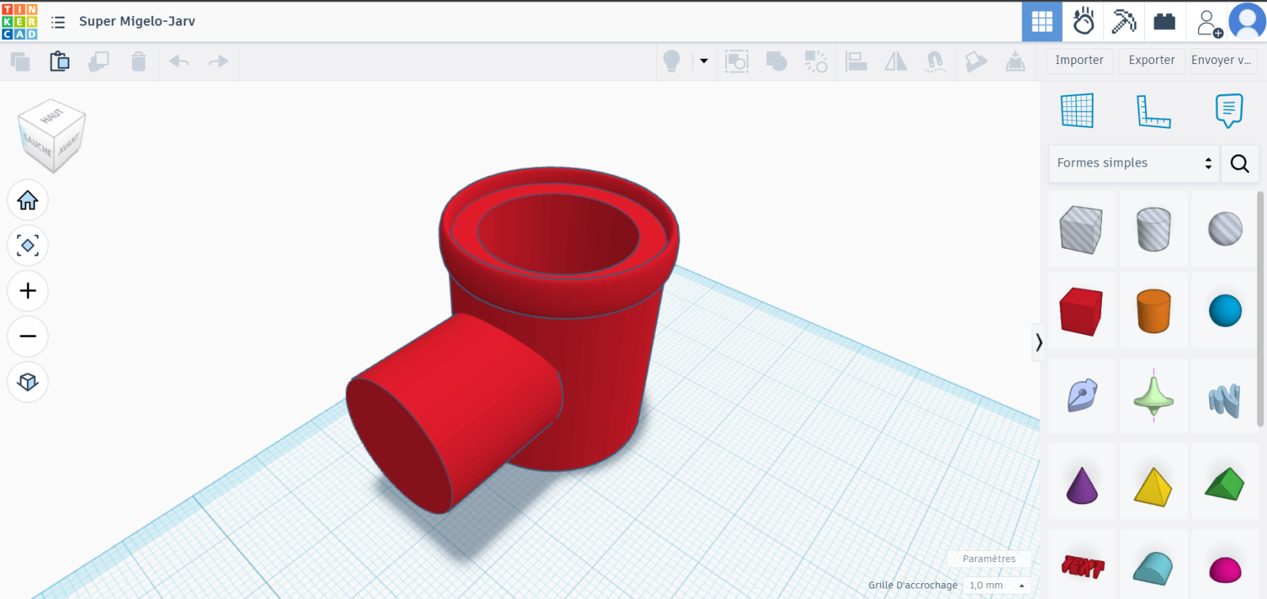Click the Exporter button
Screen dimensions: 1267x599
(1152, 60)
